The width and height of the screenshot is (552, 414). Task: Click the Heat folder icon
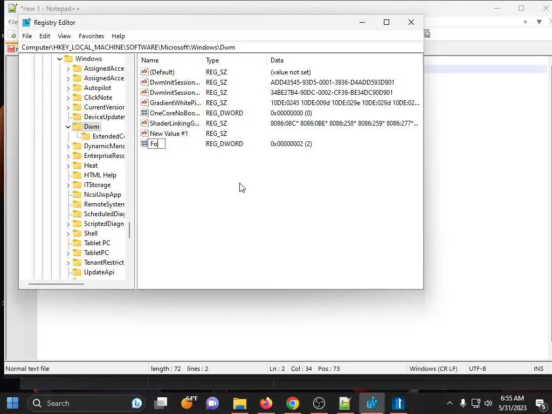pos(77,165)
